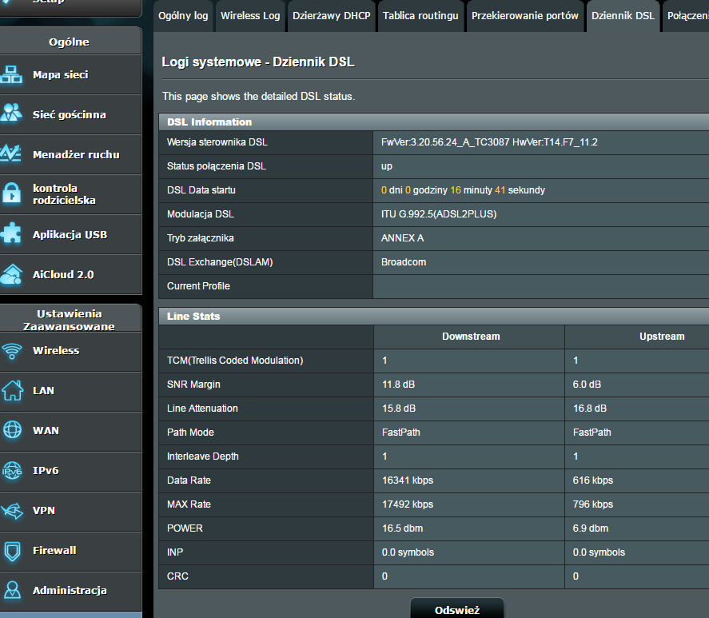Click the ANNEX A value
Screen dimensions: 709x618
click(x=402, y=238)
